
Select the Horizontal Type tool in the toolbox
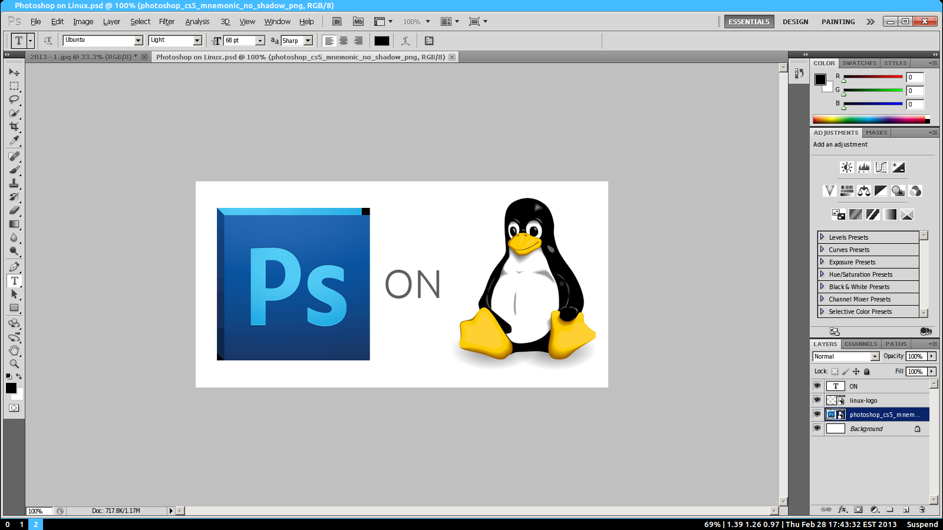[x=14, y=281]
